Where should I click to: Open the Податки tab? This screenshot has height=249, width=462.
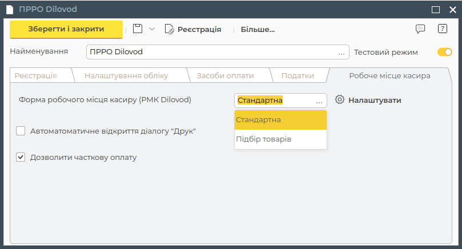tap(298, 76)
